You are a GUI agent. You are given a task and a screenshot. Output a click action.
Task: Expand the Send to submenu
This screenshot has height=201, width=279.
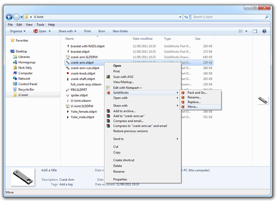(145, 139)
